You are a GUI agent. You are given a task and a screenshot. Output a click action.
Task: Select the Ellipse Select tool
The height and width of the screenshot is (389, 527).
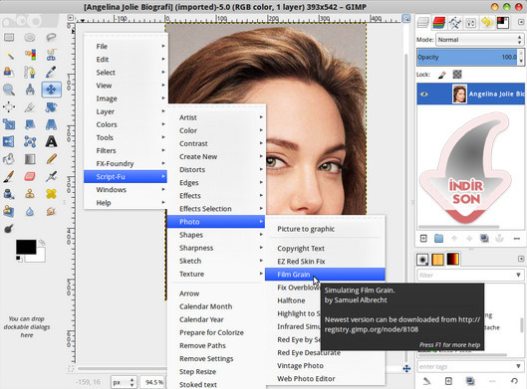pos(30,37)
